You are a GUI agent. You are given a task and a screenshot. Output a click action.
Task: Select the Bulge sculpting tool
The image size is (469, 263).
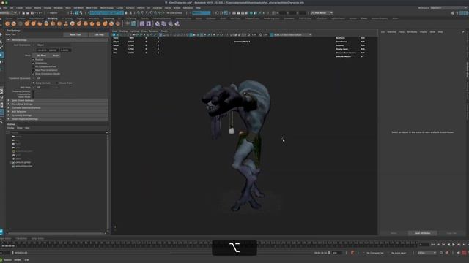click(x=105, y=23)
